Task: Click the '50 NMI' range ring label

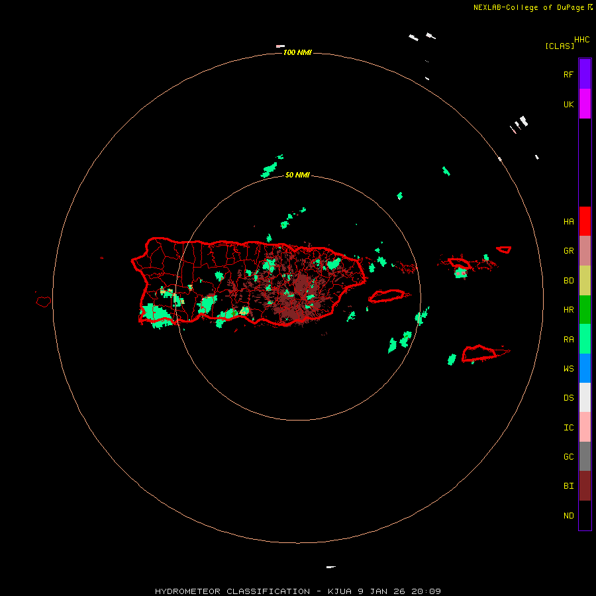Action: pyautogui.click(x=297, y=175)
